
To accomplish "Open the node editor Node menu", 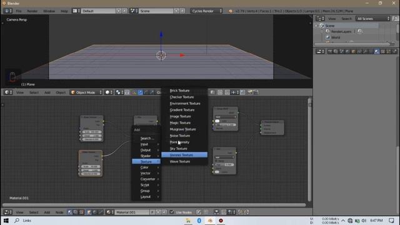I will (x=59, y=212).
